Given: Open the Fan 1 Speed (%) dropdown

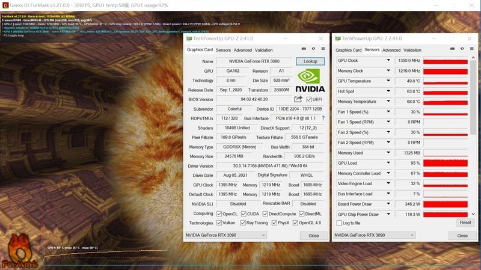Looking at the screenshot, I should (388, 112).
